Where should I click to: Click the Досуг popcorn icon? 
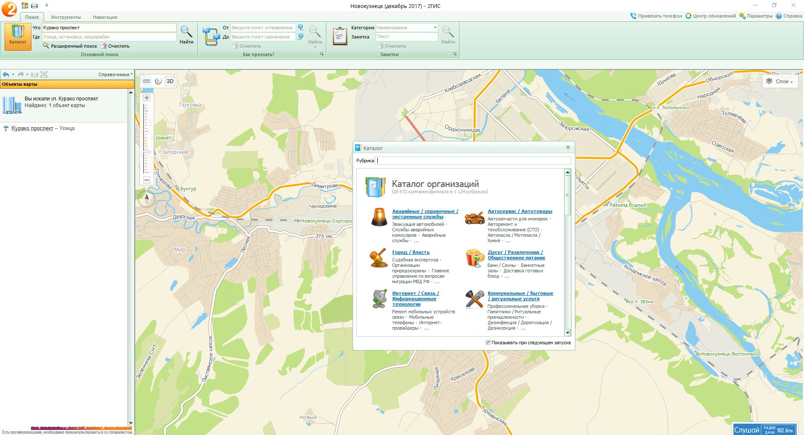[474, 258]
